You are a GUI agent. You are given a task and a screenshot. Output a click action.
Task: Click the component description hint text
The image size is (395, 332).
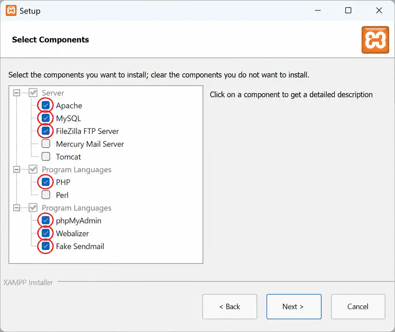coord(291,95)
